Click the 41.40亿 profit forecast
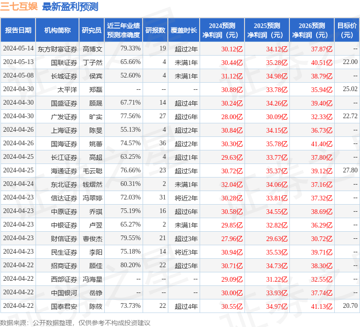This screenshot has height=327, width=360. pyautogui.click(x=322, y=144)
